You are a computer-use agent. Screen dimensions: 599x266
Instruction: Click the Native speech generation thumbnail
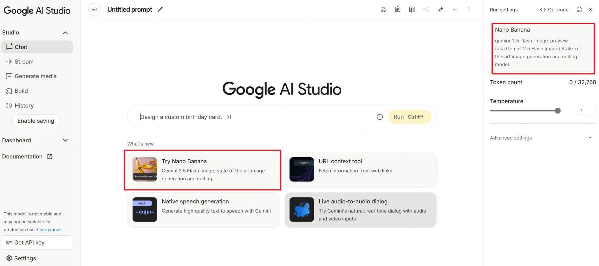[145, 209]
